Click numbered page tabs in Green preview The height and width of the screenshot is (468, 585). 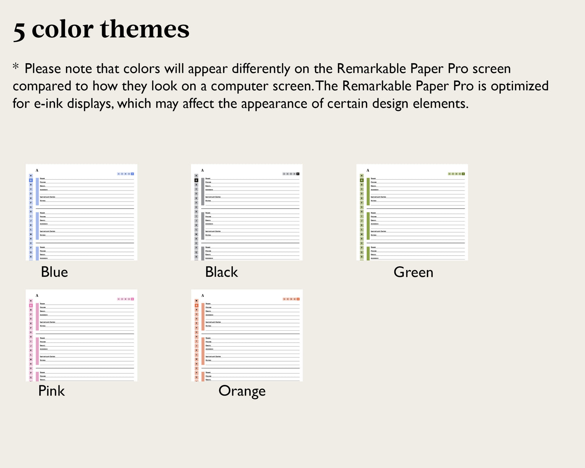(456, 174)
